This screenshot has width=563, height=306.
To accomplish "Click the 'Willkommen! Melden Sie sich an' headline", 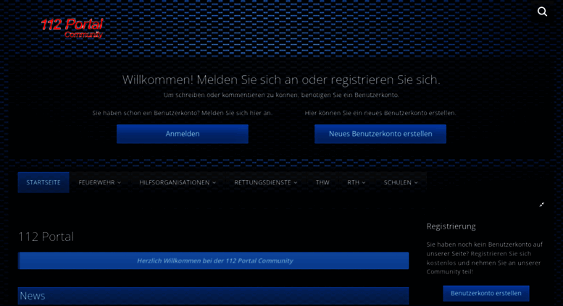I will coord(281,80).
